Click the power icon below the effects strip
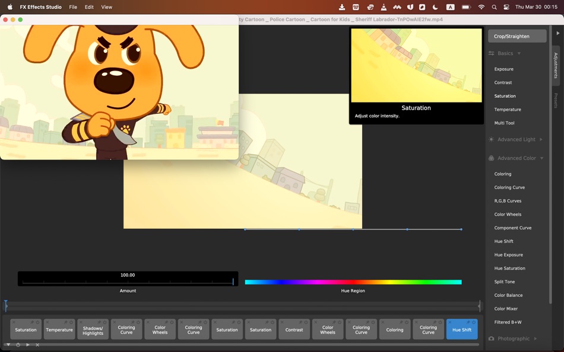Image resolution: width=564 pixels, height=352 pixels. (18, 345)
